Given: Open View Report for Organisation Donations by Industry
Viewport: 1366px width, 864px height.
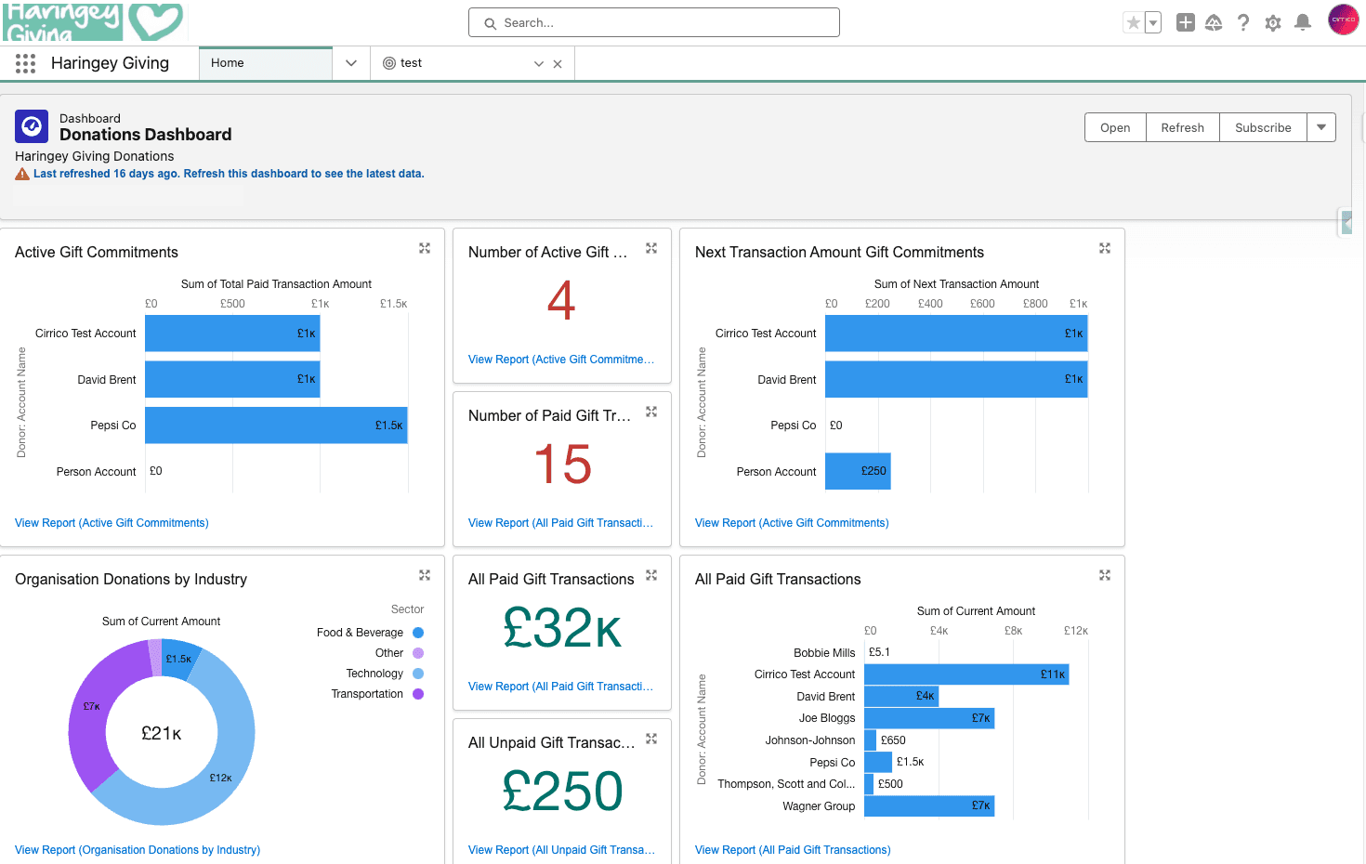Looking at the screenshot, I should tap(138, 850).
